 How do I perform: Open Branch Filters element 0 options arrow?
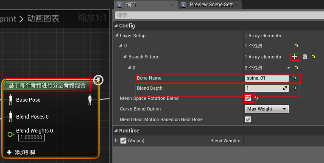point(289,68)
